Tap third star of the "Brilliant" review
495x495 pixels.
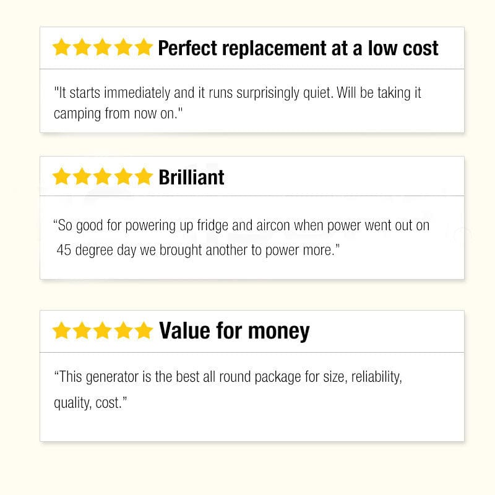(103, 177)
